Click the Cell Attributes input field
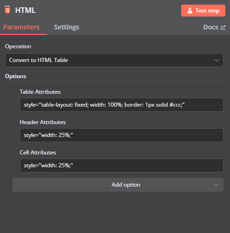The width and height of the screenshot is (230, 233). 122,165
